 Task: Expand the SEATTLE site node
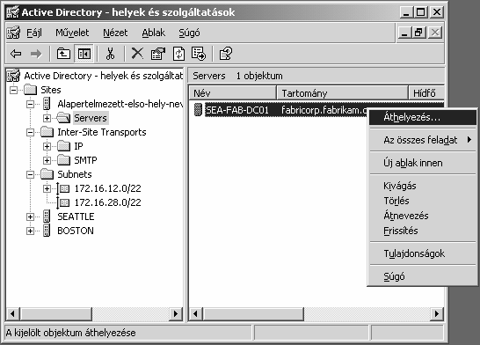tap(30, 217)
